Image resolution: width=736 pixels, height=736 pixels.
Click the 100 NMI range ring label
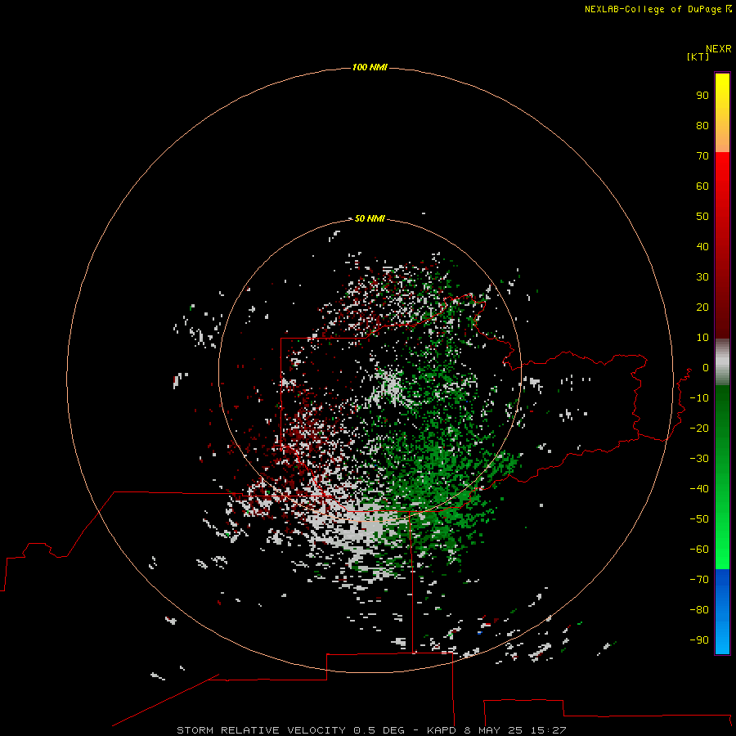[370, 67]
